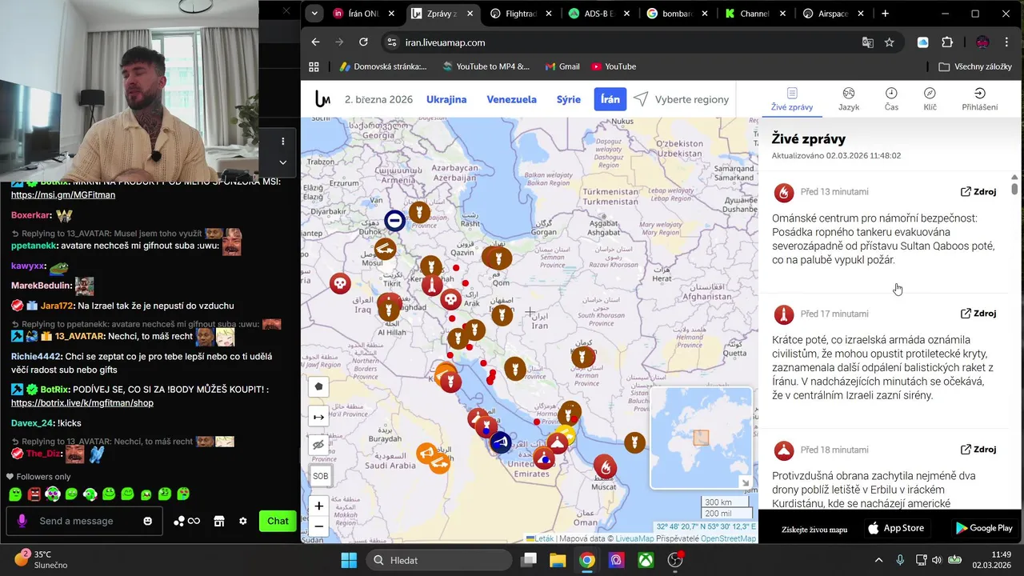This screenshot has height=576, width=1024.
Task: Bookmark this page with the star
Action: click(890, 42)
